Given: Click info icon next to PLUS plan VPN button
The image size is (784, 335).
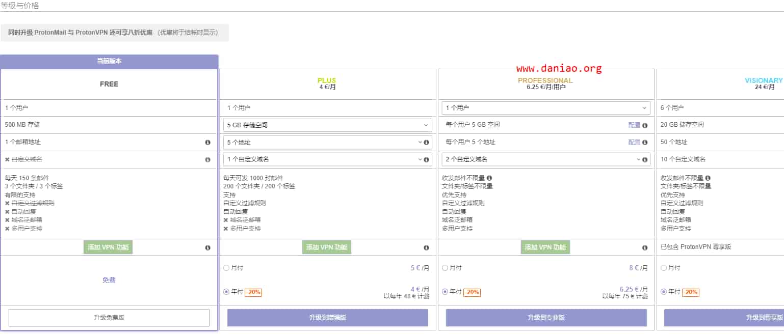Looking at the screenshot, I should point(426,248).
